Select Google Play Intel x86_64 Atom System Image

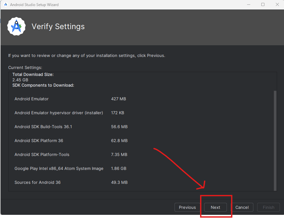pos(59,169)
